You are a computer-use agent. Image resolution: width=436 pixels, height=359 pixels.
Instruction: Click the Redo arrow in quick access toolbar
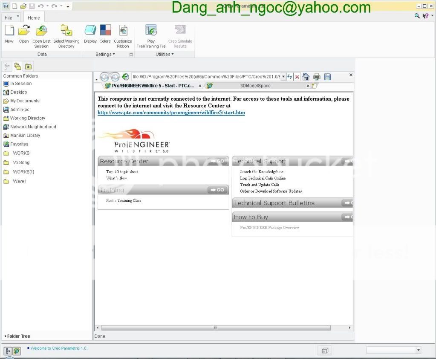point(54,6)
